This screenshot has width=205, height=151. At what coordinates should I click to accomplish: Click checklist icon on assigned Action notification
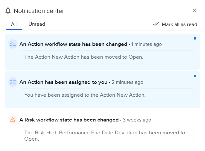click(x=13, y=82)
